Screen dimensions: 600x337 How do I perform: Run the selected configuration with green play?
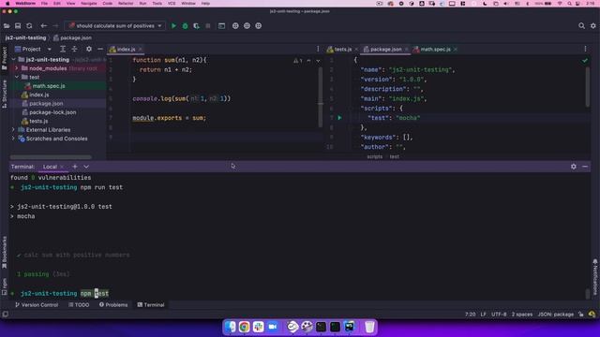(x=173, y=26)
